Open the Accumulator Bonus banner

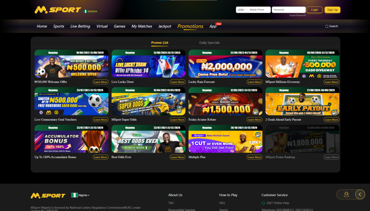tap(72, 139)
